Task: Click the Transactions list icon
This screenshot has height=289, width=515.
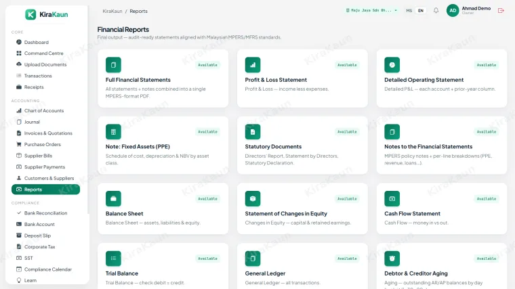Action: click(19, 75)
